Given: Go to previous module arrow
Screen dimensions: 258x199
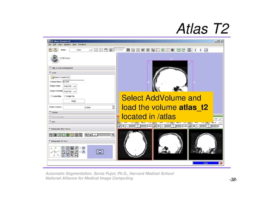Looking at the screenshot, I should (x=96, y=50).
